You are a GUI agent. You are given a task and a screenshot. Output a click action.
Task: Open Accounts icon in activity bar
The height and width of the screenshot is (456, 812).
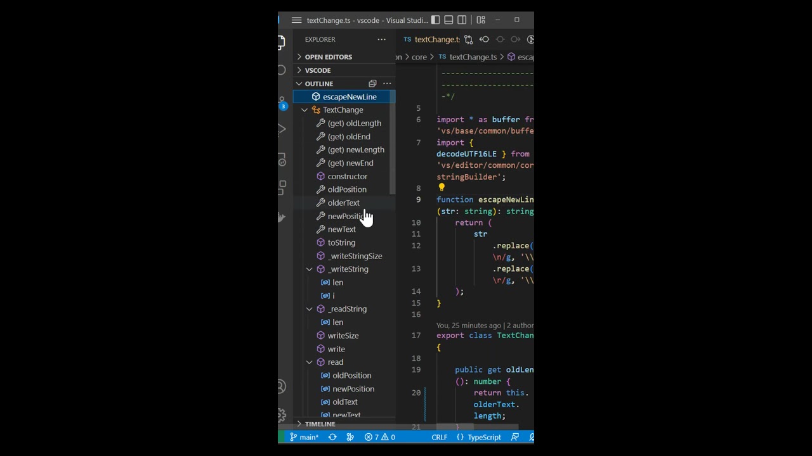[282, 387]
